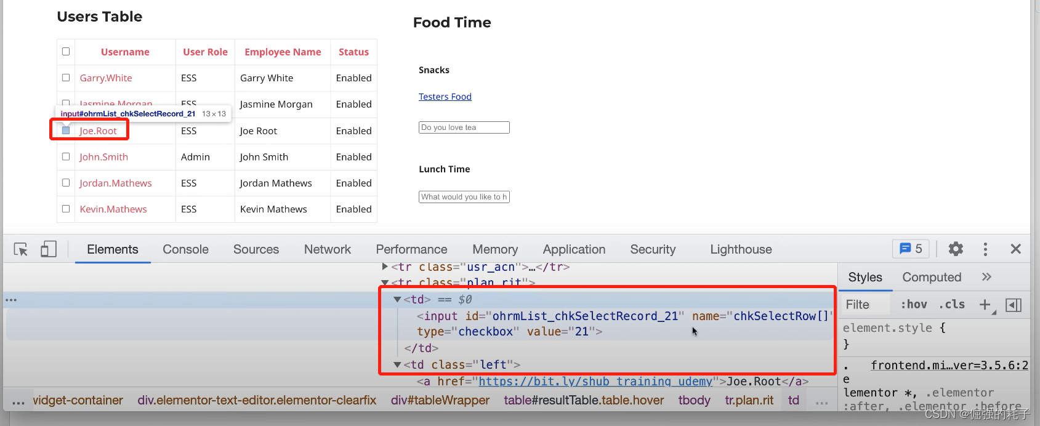
Task: Open the bit.ly shub_training_udemy href link
Action: 595,382
